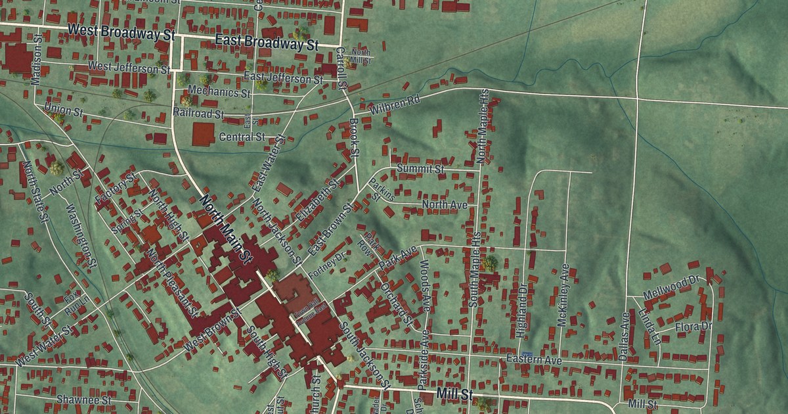This screenshot has height=414, width=788.
Task: Select the Wilbren Rd label
Action: pos(394,104)
